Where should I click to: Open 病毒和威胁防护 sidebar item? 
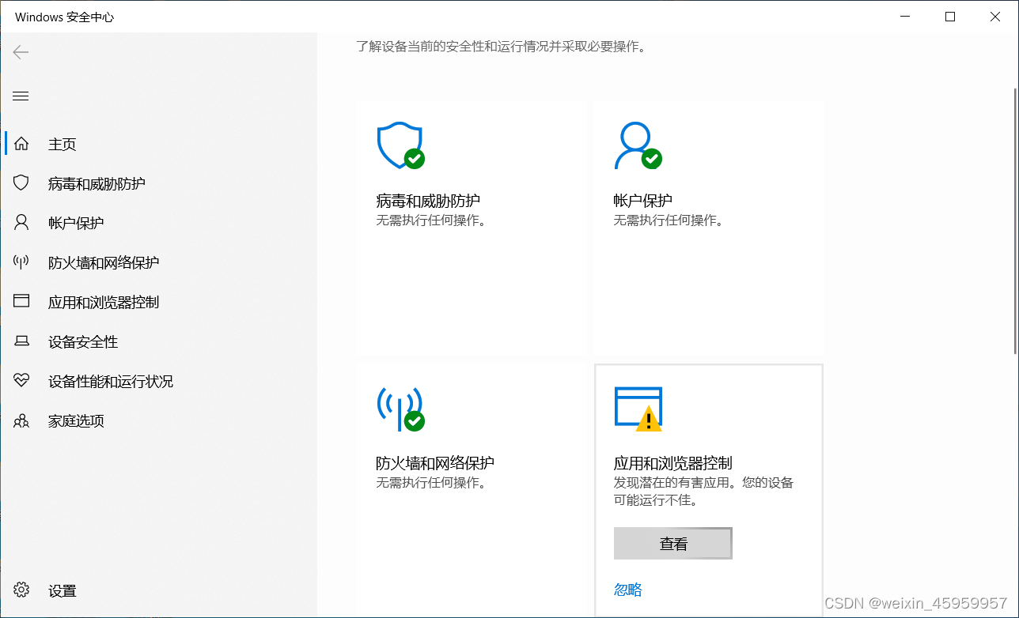(158, 183)
